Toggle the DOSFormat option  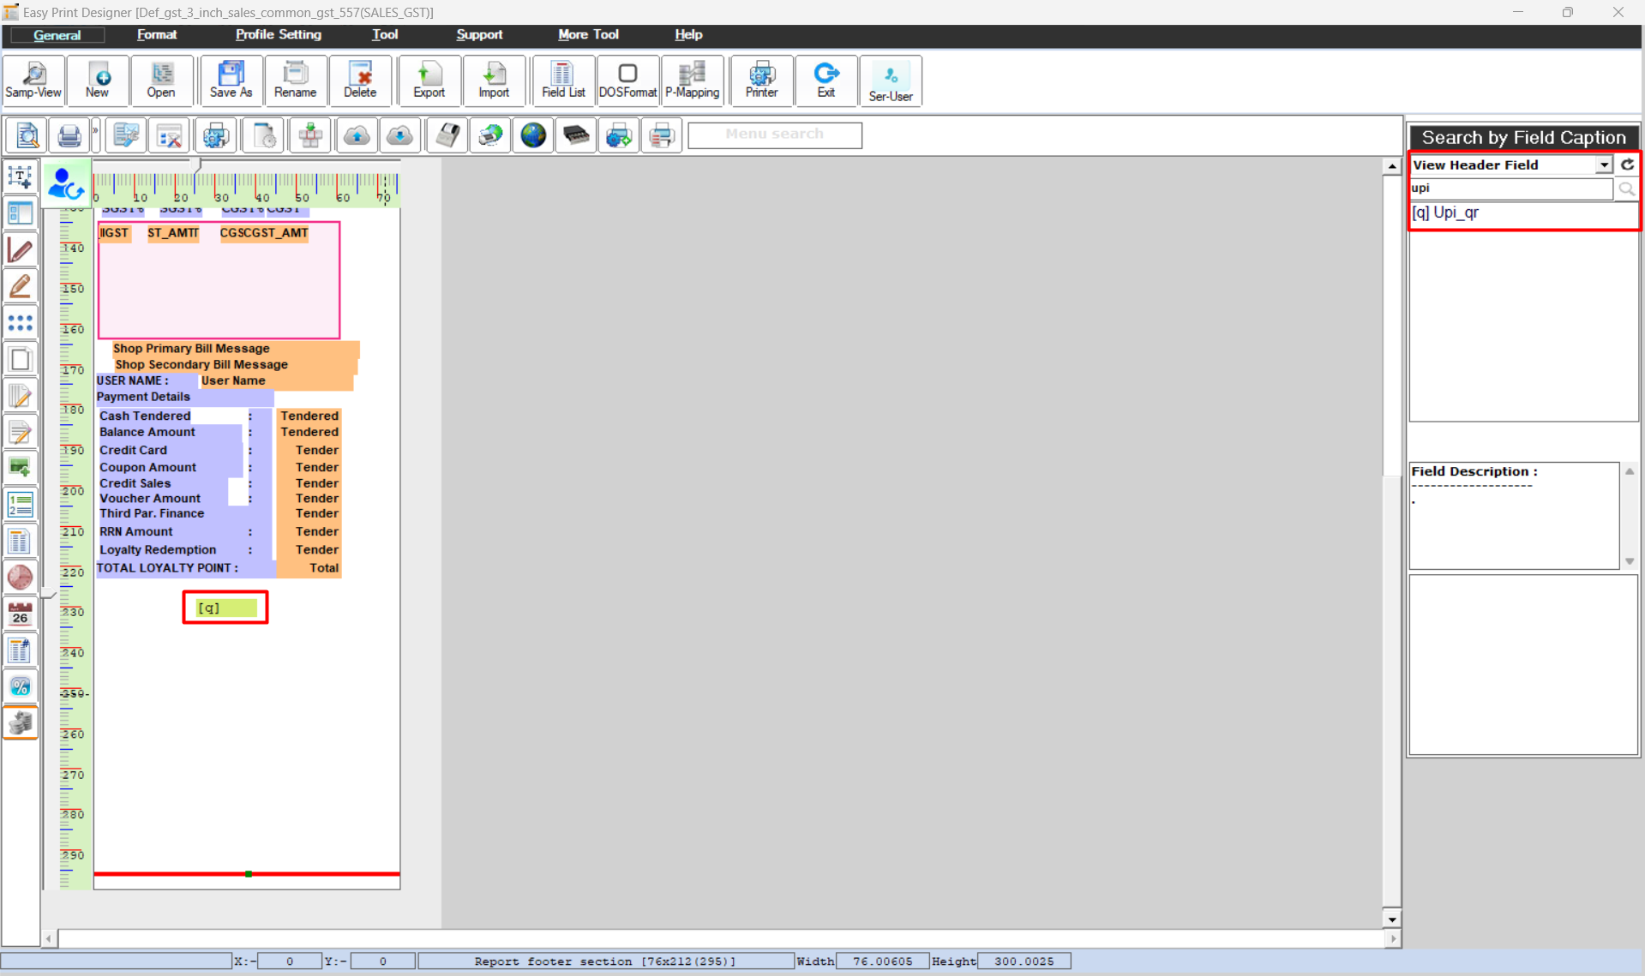[x=627, y=81]
